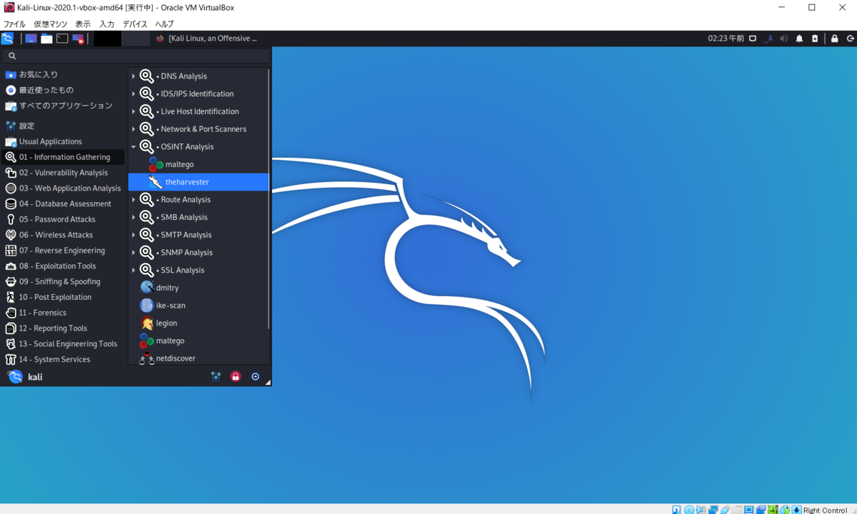Screen dimensions: 857x514
Task: Launch theharvester from the OSINT list
Action: [197, 182]
